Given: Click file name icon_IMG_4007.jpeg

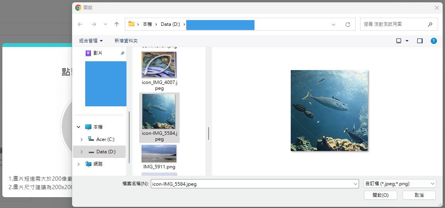Looking at the screenshot, I should coord(159,85).
